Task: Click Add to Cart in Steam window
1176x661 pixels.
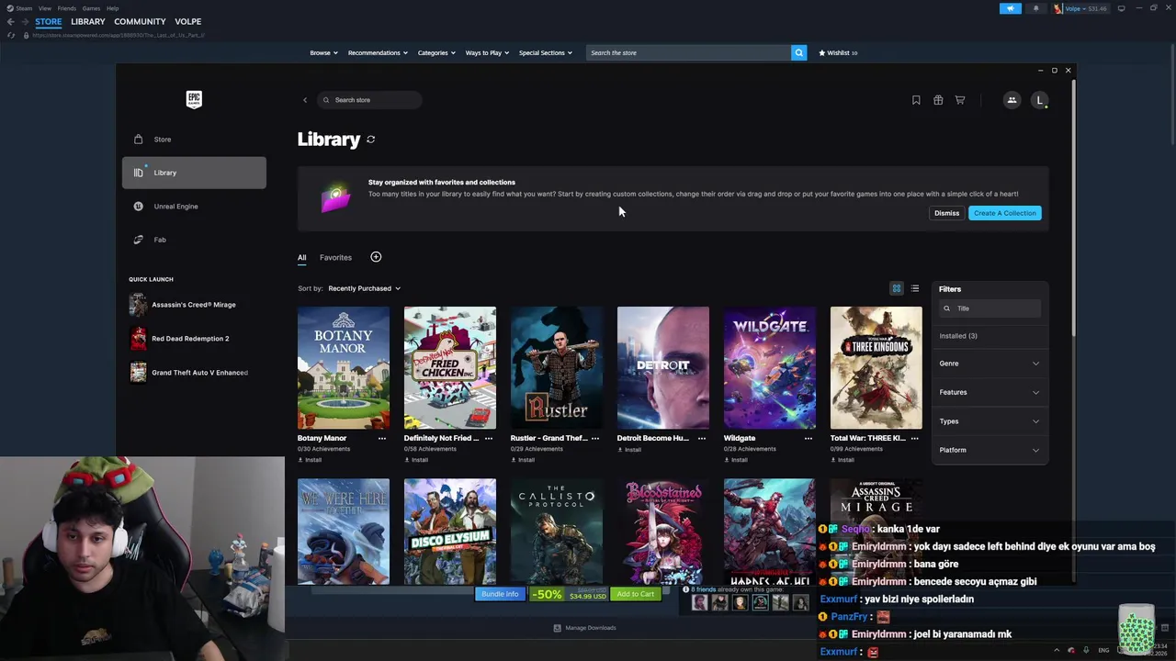Action: 635,594
